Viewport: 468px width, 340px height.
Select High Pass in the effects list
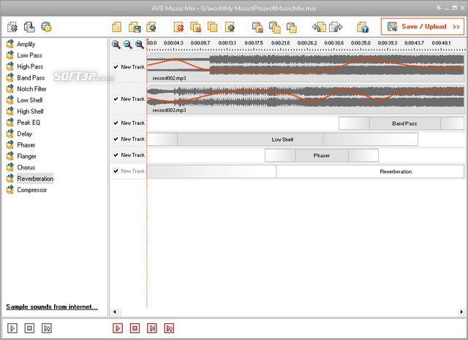coord(30,66)
